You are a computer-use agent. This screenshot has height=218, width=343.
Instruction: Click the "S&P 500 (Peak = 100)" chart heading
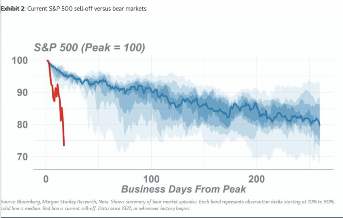point(89,48)
